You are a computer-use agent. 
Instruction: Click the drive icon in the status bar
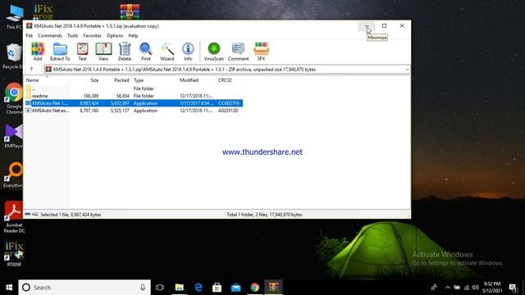pyautogui.click(x=28, y=215)
